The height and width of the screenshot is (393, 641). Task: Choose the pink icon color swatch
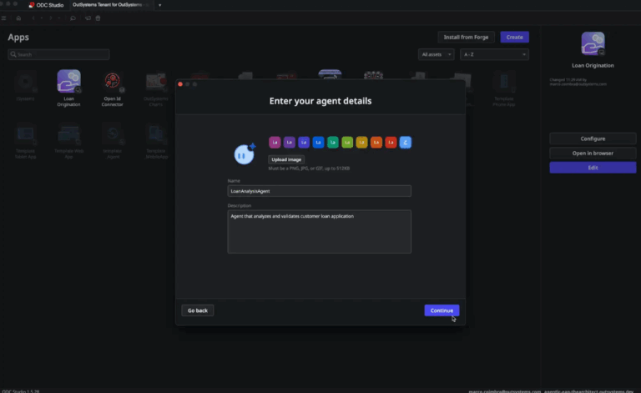pyautogui.click(x=275, y=142)
